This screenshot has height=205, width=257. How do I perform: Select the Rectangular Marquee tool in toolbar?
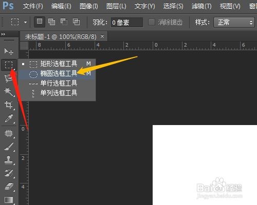(9, 65)
